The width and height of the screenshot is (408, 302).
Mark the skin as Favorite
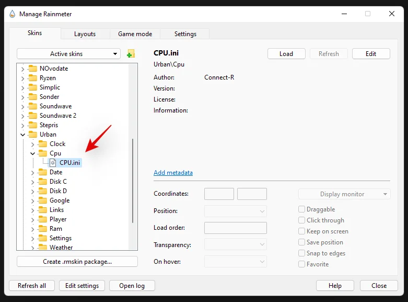tap(301, 264)
